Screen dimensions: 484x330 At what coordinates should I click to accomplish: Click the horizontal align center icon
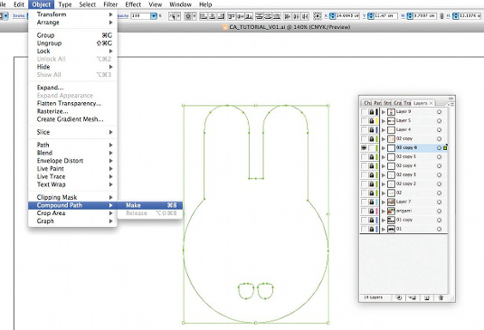pos(212,16)
